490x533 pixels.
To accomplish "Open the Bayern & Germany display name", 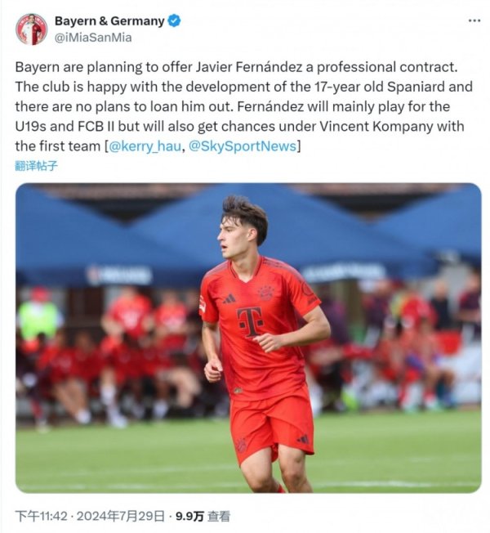I will [109, 21].
